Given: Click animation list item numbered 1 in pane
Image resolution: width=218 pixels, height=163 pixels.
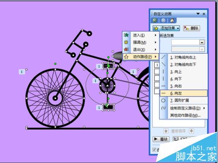Looking at the screenshot, I should [157, 65].
